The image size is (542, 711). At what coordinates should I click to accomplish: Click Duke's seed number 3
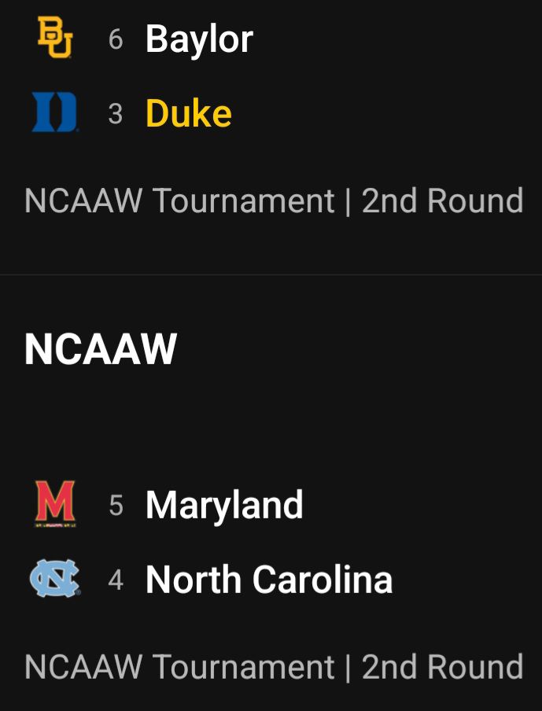click(x=116, y=115)
